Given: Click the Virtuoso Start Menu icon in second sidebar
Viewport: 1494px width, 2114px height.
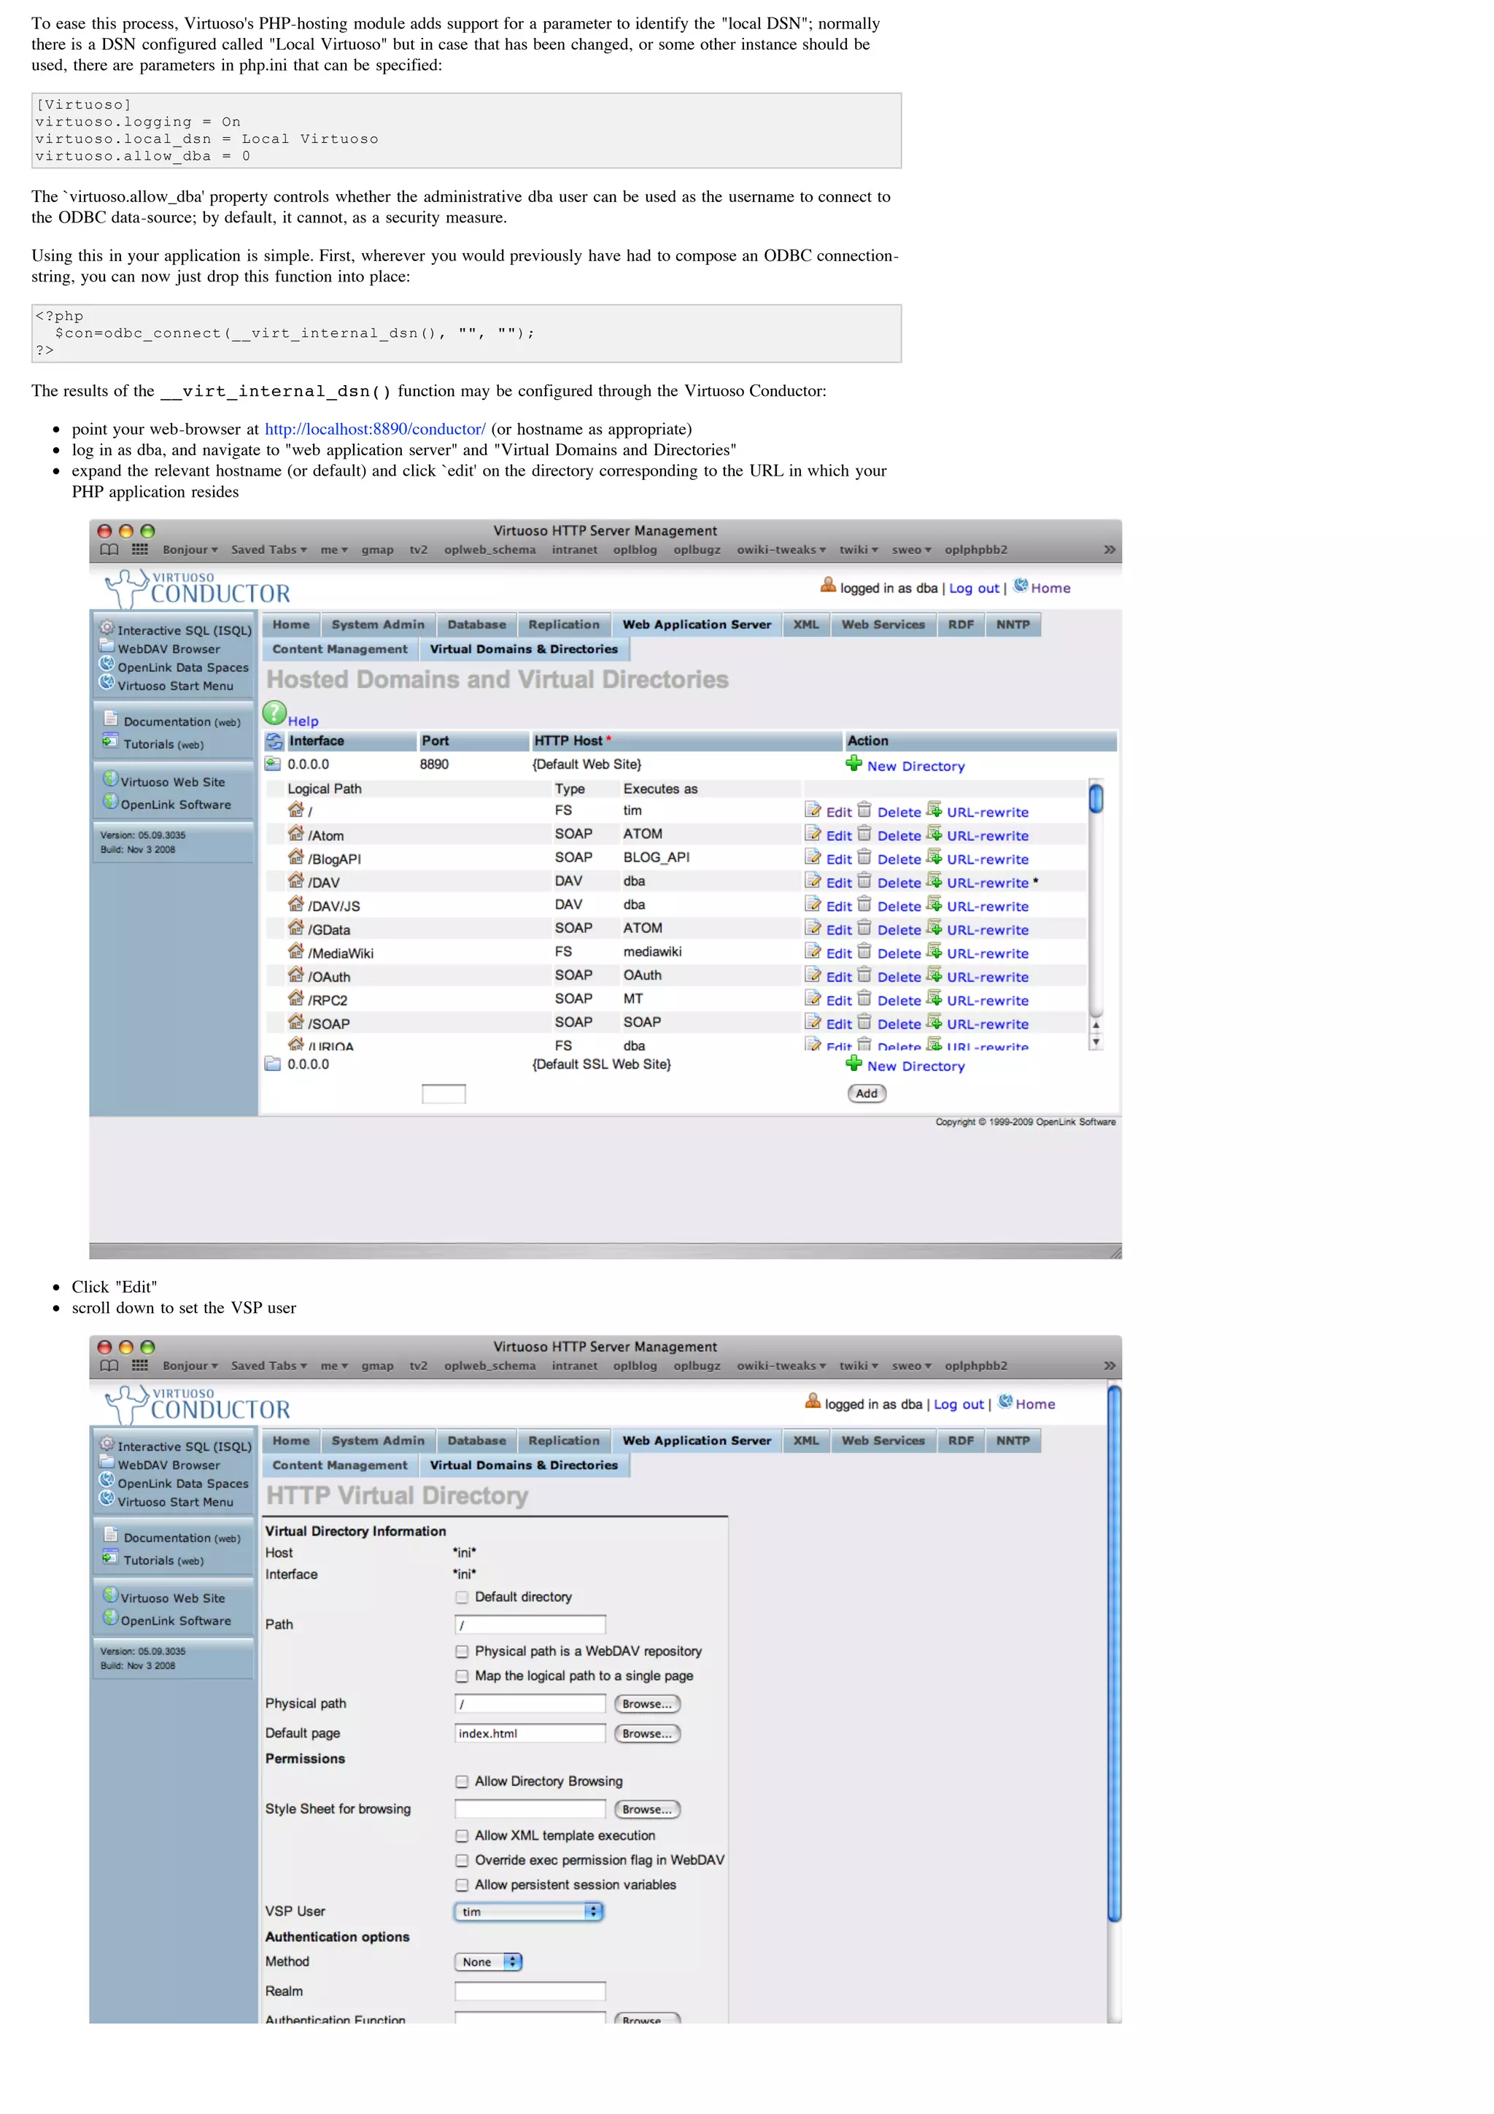Looking at the screenshot, I should pos(107,1499).
